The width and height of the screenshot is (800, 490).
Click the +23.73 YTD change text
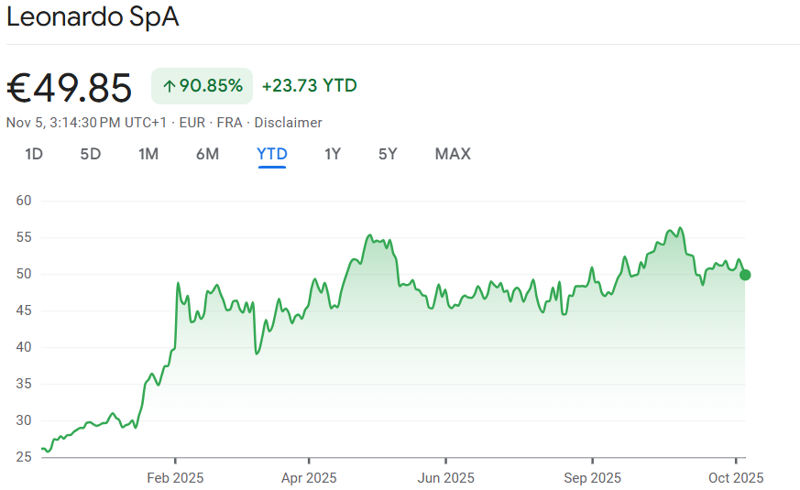[x=309, y=86]
